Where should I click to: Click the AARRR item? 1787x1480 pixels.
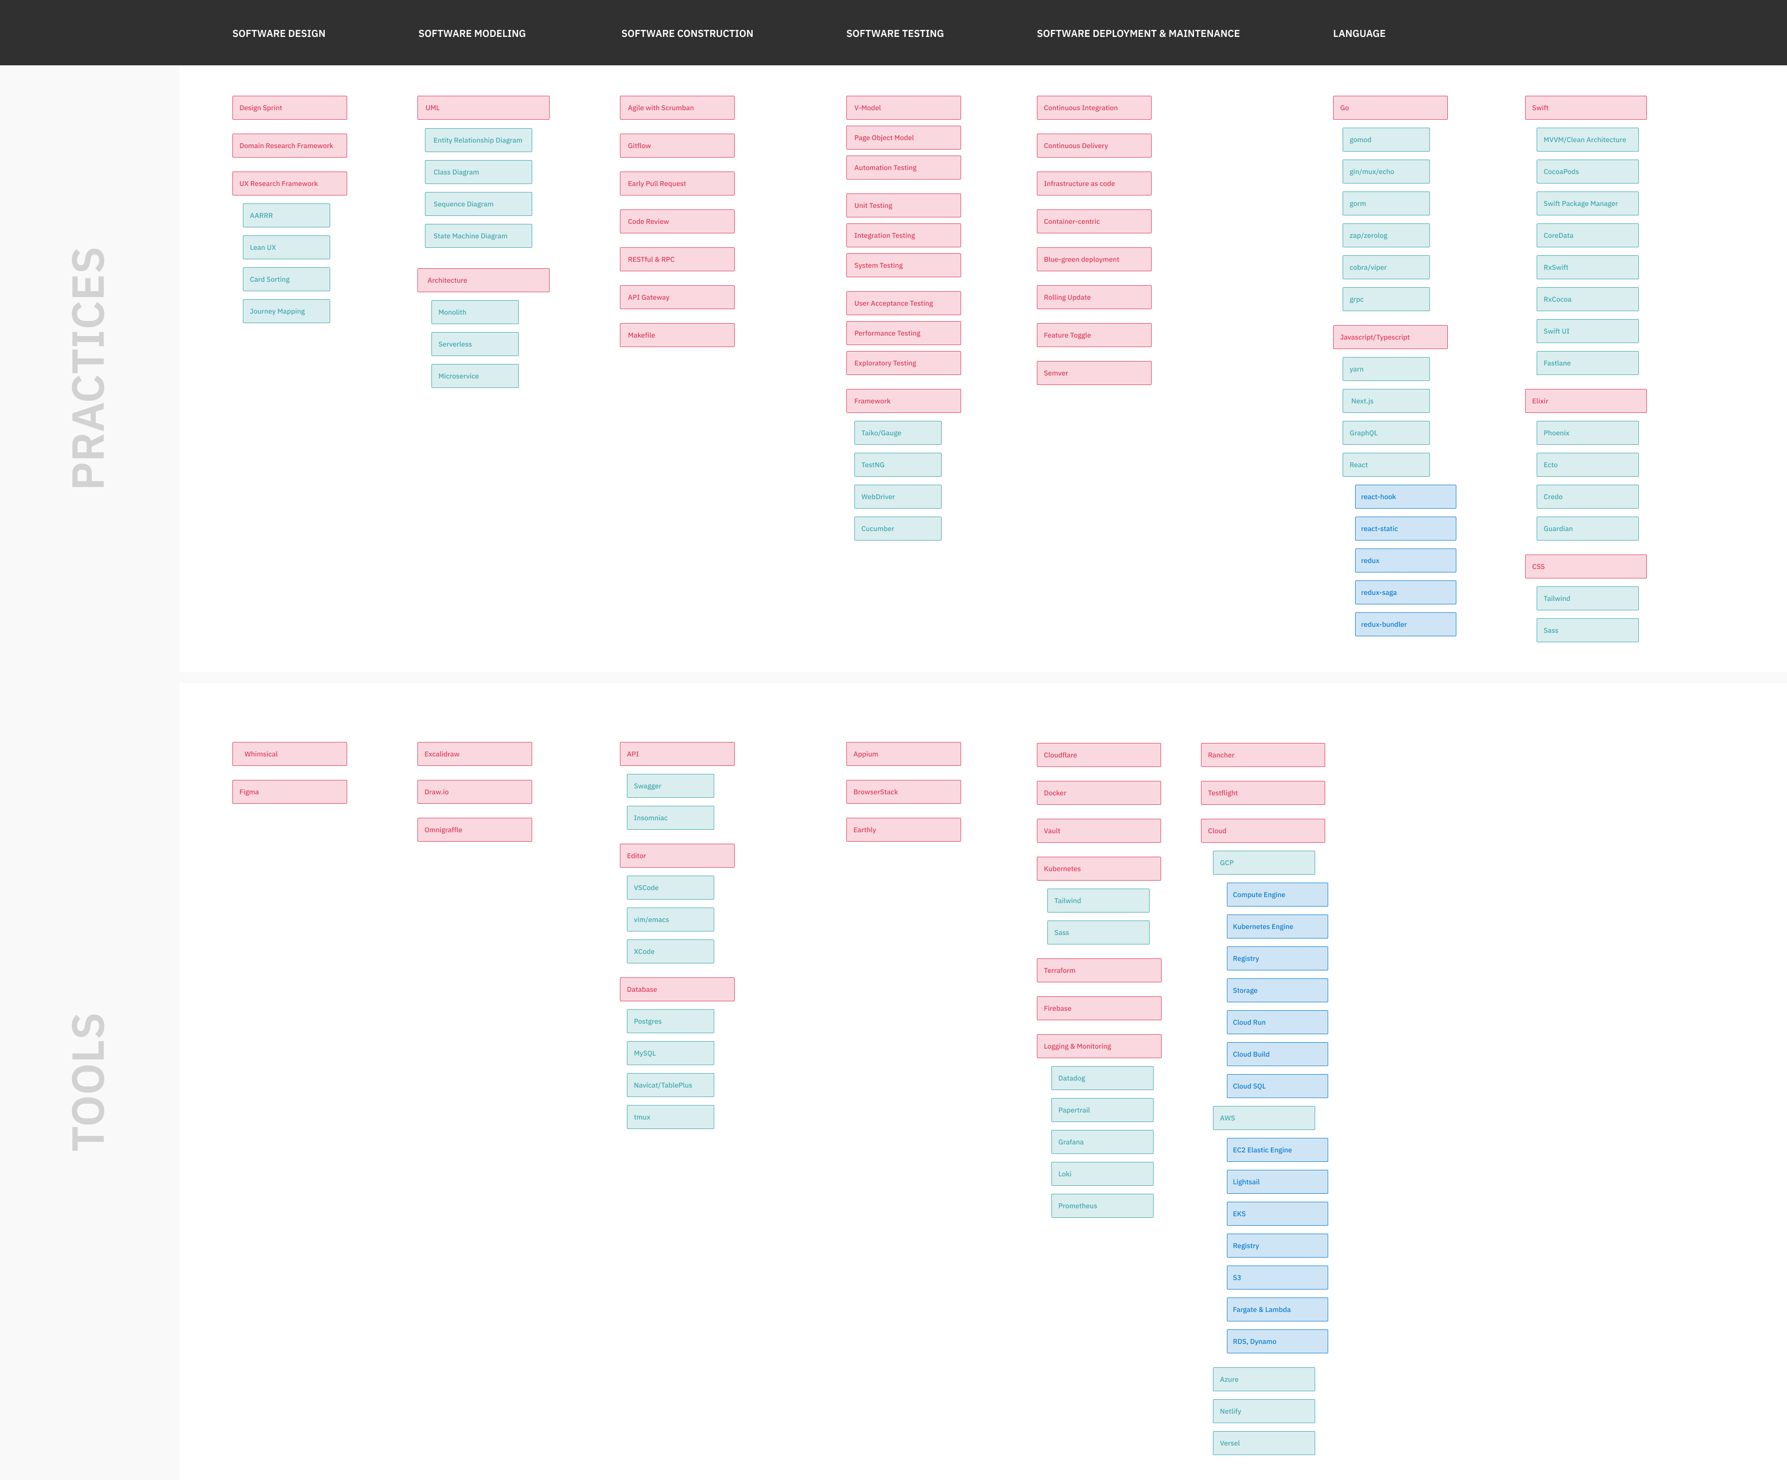286,215
